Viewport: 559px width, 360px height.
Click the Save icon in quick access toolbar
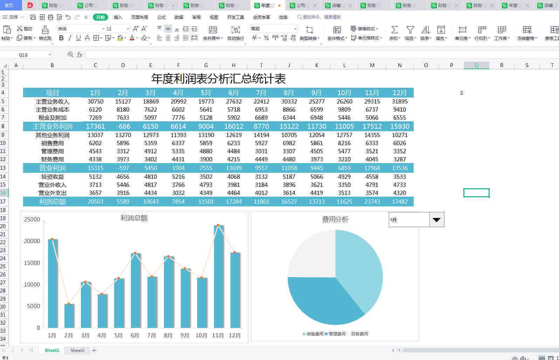[33, 17]
